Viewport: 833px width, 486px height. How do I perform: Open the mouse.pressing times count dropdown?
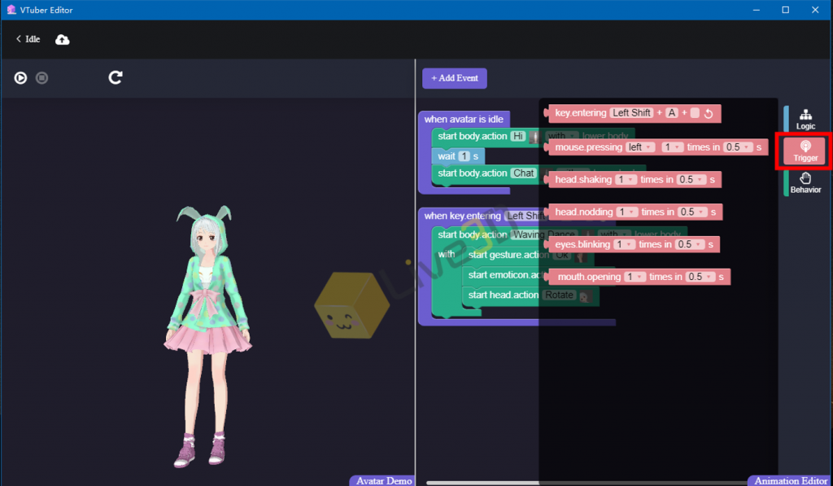(x=671, y=147)
